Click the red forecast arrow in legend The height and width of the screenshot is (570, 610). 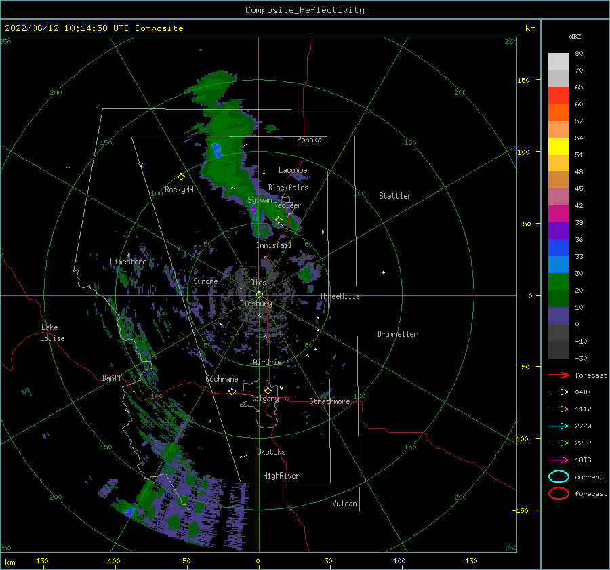coord(558,375)
